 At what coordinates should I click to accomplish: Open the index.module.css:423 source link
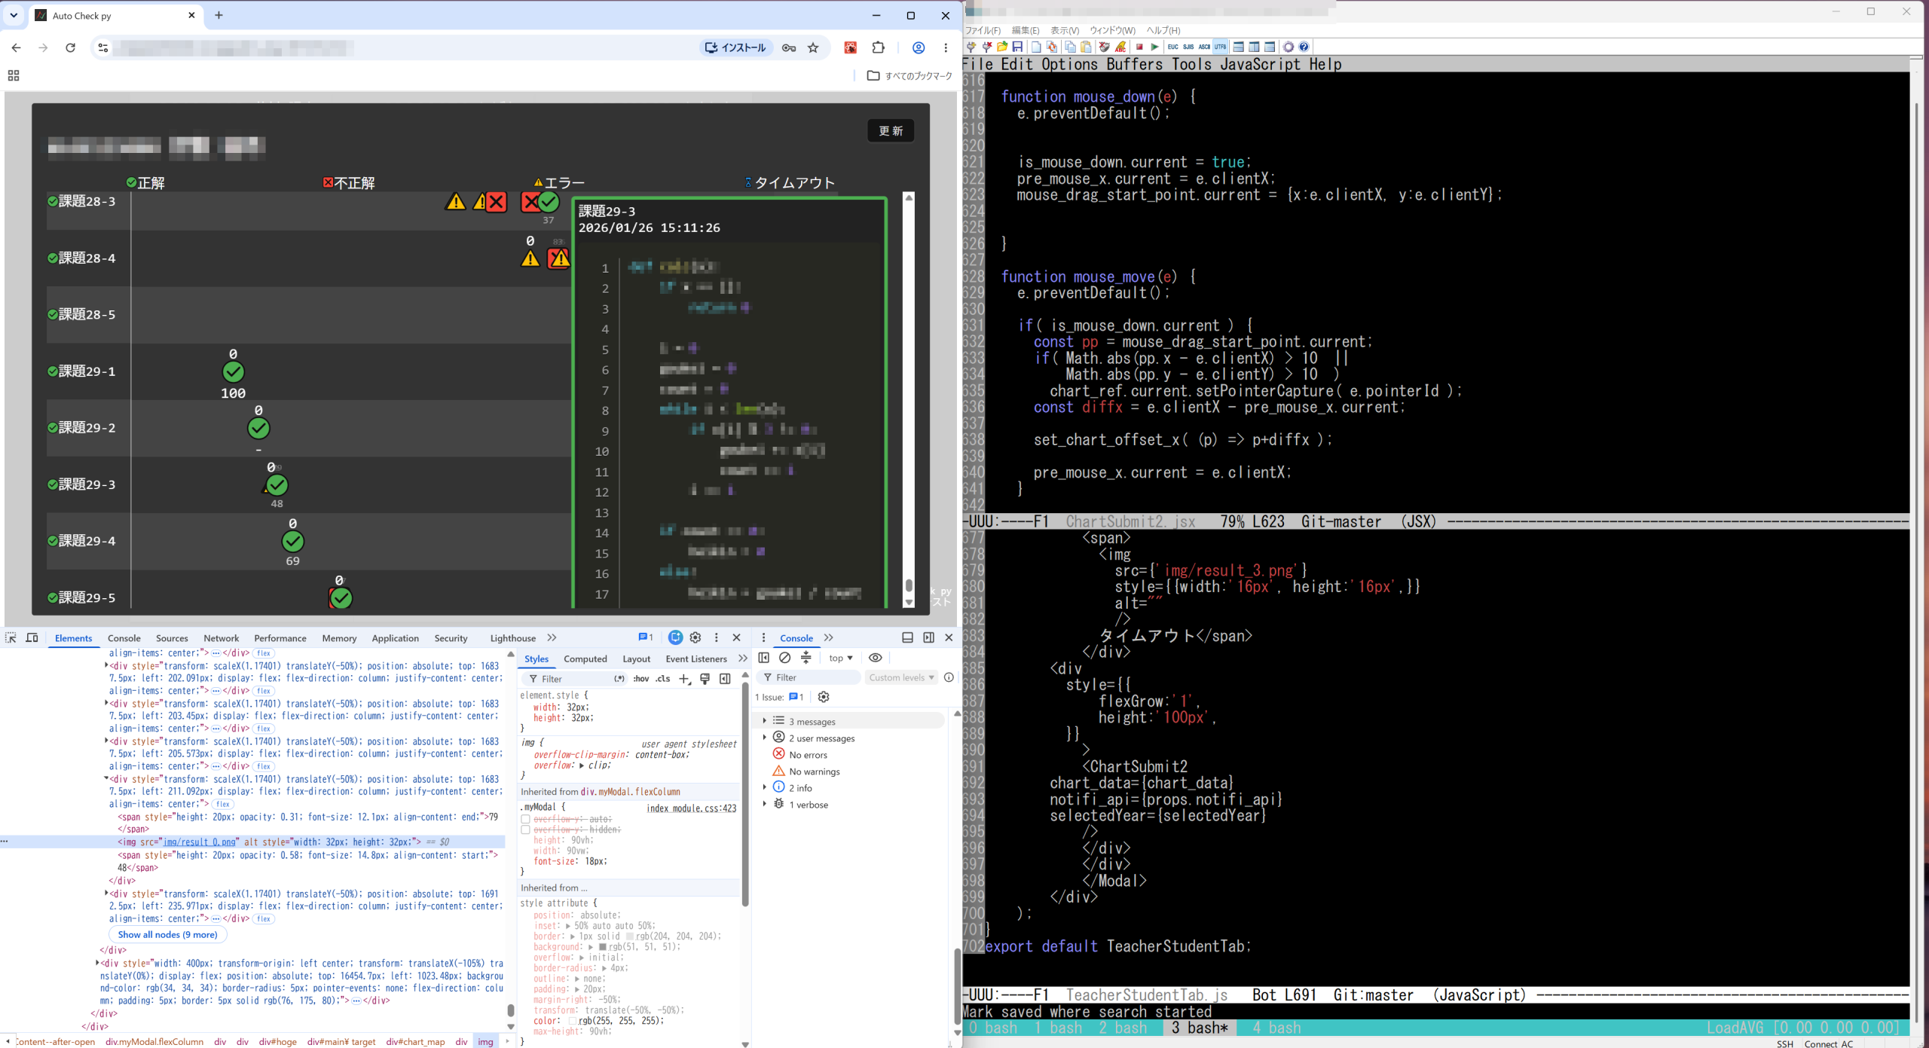(692, 808)
